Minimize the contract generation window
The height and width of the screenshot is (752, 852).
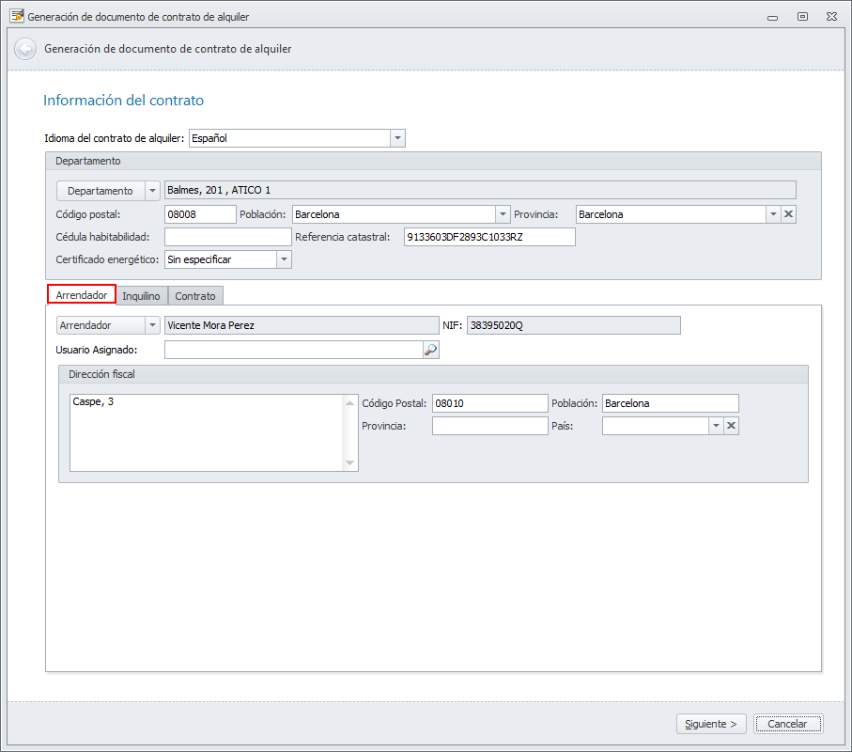tap(772, 18)
